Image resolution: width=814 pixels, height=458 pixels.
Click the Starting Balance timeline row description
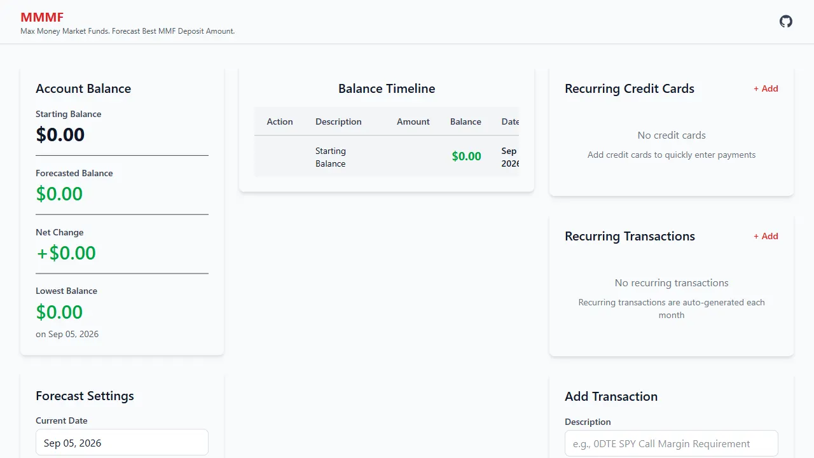click(331, 157)
